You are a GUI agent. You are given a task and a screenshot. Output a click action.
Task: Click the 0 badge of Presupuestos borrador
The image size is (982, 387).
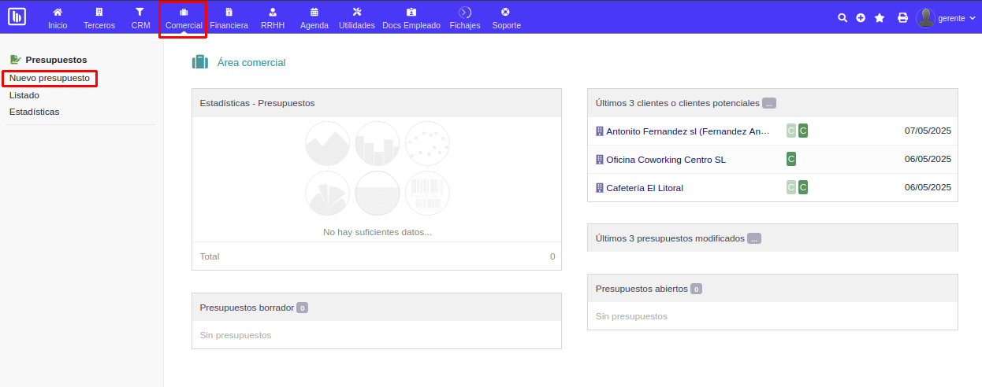tap(303, 308)
